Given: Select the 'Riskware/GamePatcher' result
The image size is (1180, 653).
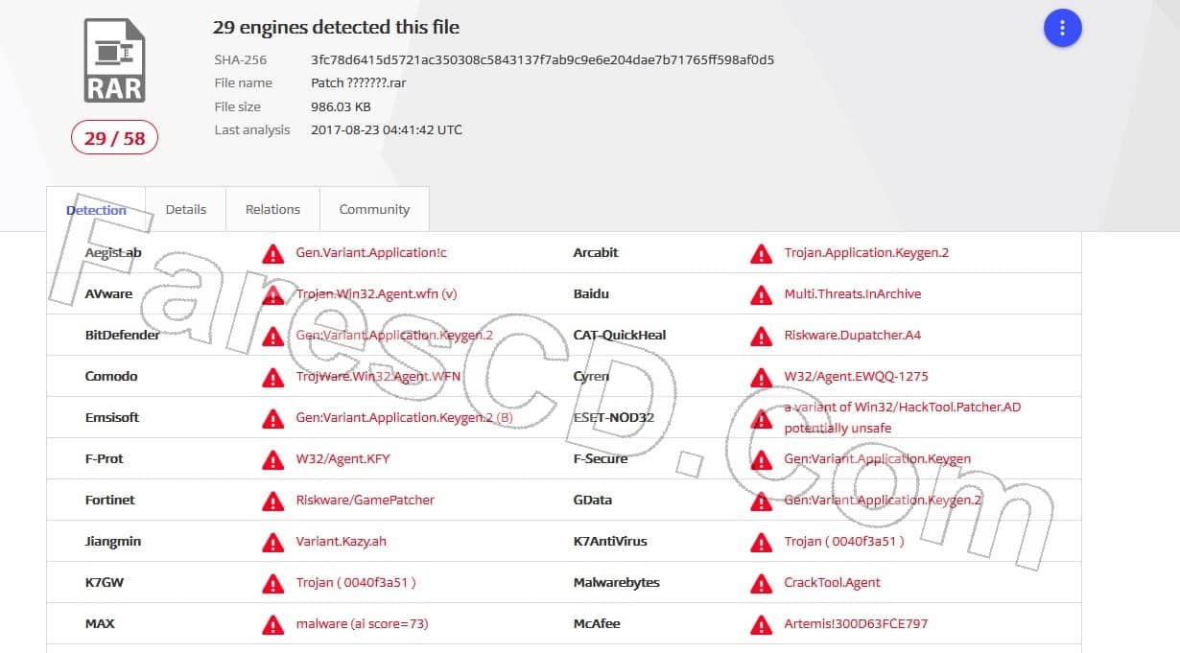Looking at the screenshot, I should (x=366, y=501).
